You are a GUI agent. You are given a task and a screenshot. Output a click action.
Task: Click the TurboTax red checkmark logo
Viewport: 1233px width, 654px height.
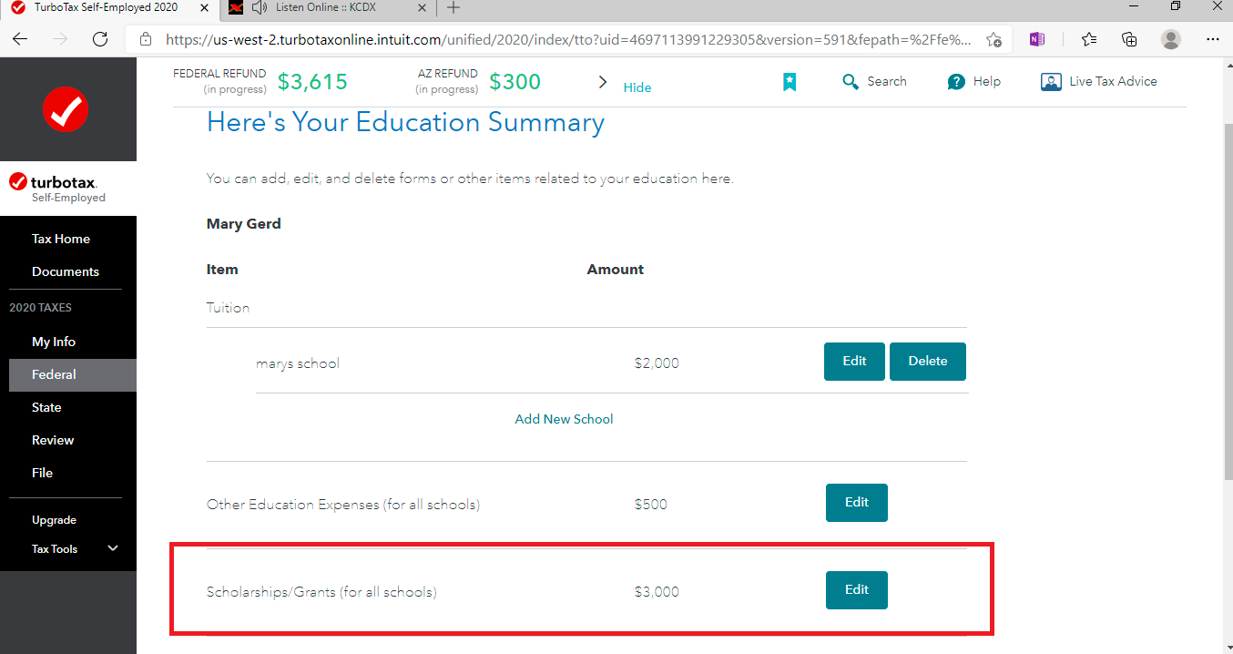tap(66, 109)
